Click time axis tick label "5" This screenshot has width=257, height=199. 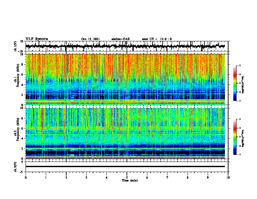pyautogui.click(x=127, y=178)
